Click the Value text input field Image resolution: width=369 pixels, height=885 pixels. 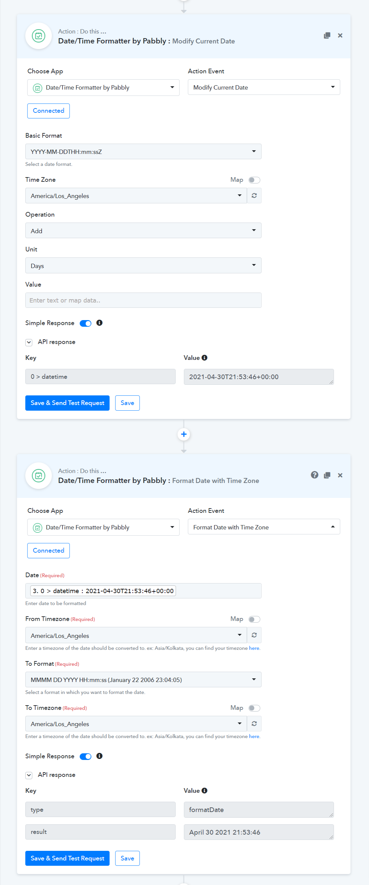[143, 300]
